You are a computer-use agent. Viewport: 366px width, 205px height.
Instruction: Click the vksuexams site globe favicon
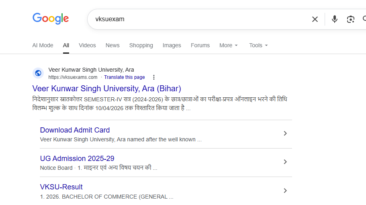[38, 73]
